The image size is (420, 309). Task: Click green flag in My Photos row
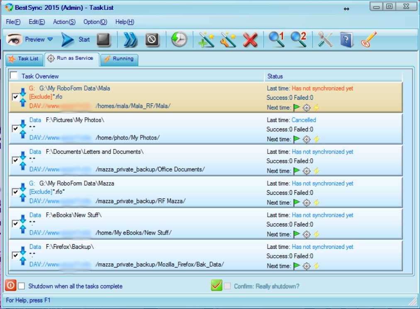point(296,139)
